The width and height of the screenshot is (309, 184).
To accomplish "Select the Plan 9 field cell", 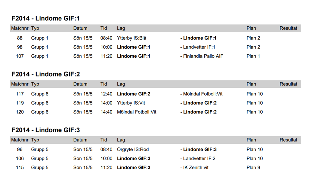I will (x=253, y=167).
